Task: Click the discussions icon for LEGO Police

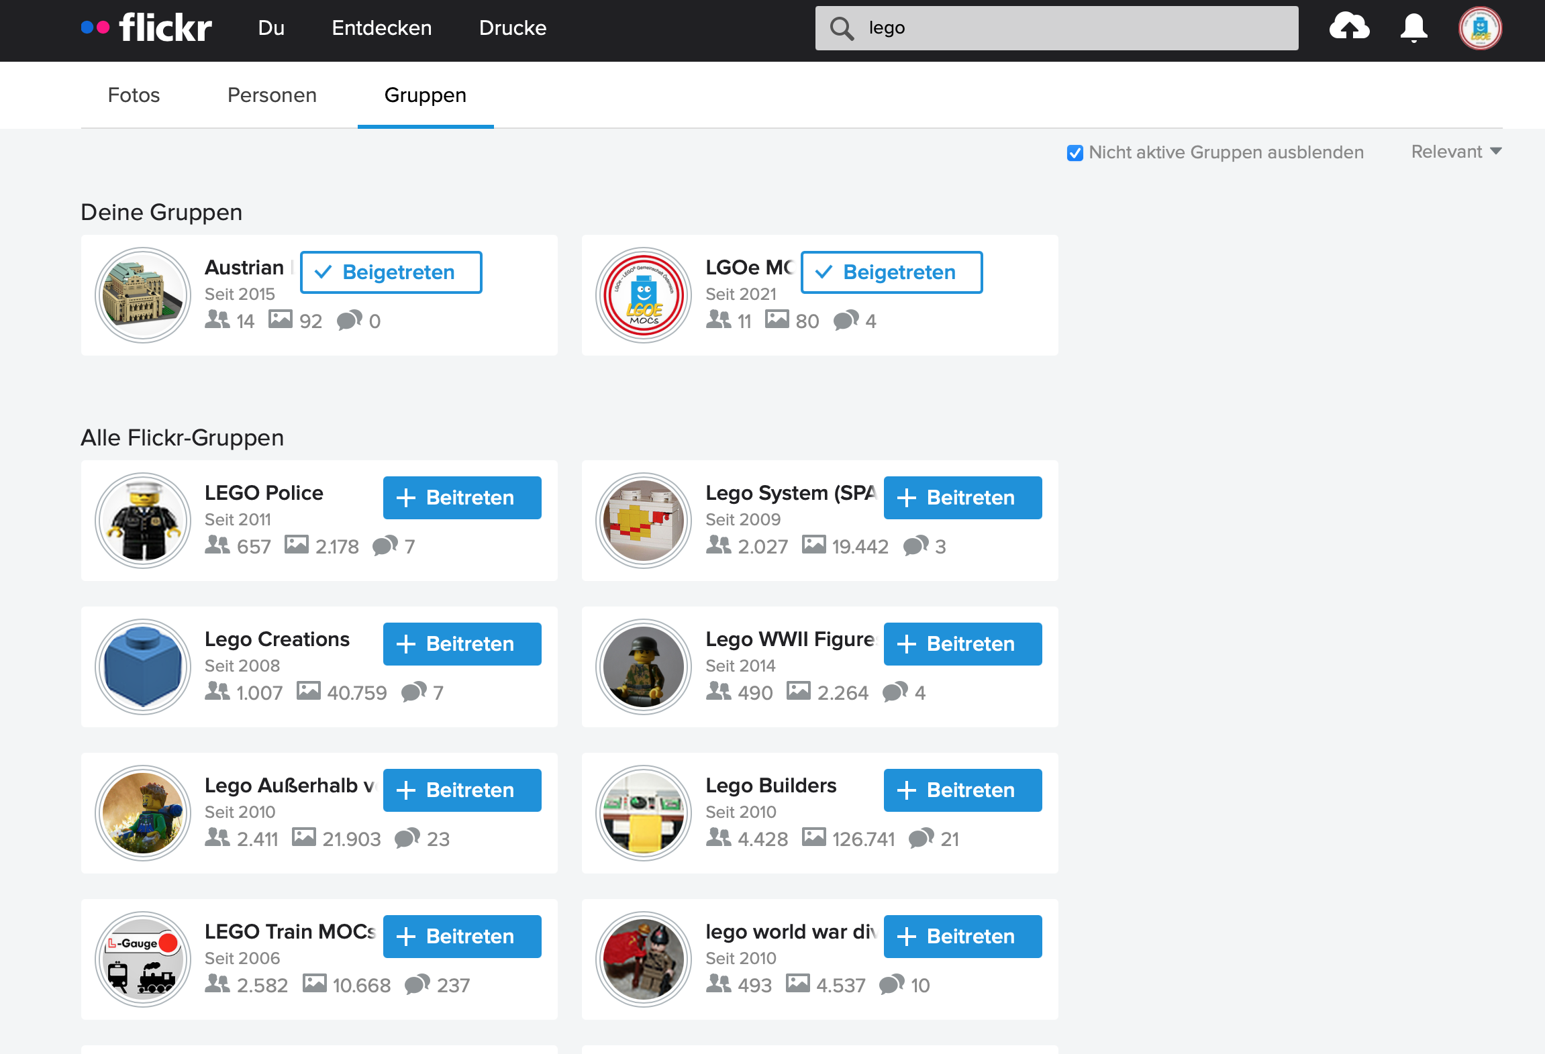Action: pyautogui.click(x=385, y=545)
